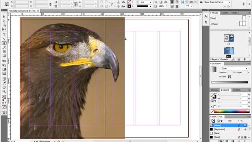Click the Rotate 90° clockwise icon

(102, 2)
